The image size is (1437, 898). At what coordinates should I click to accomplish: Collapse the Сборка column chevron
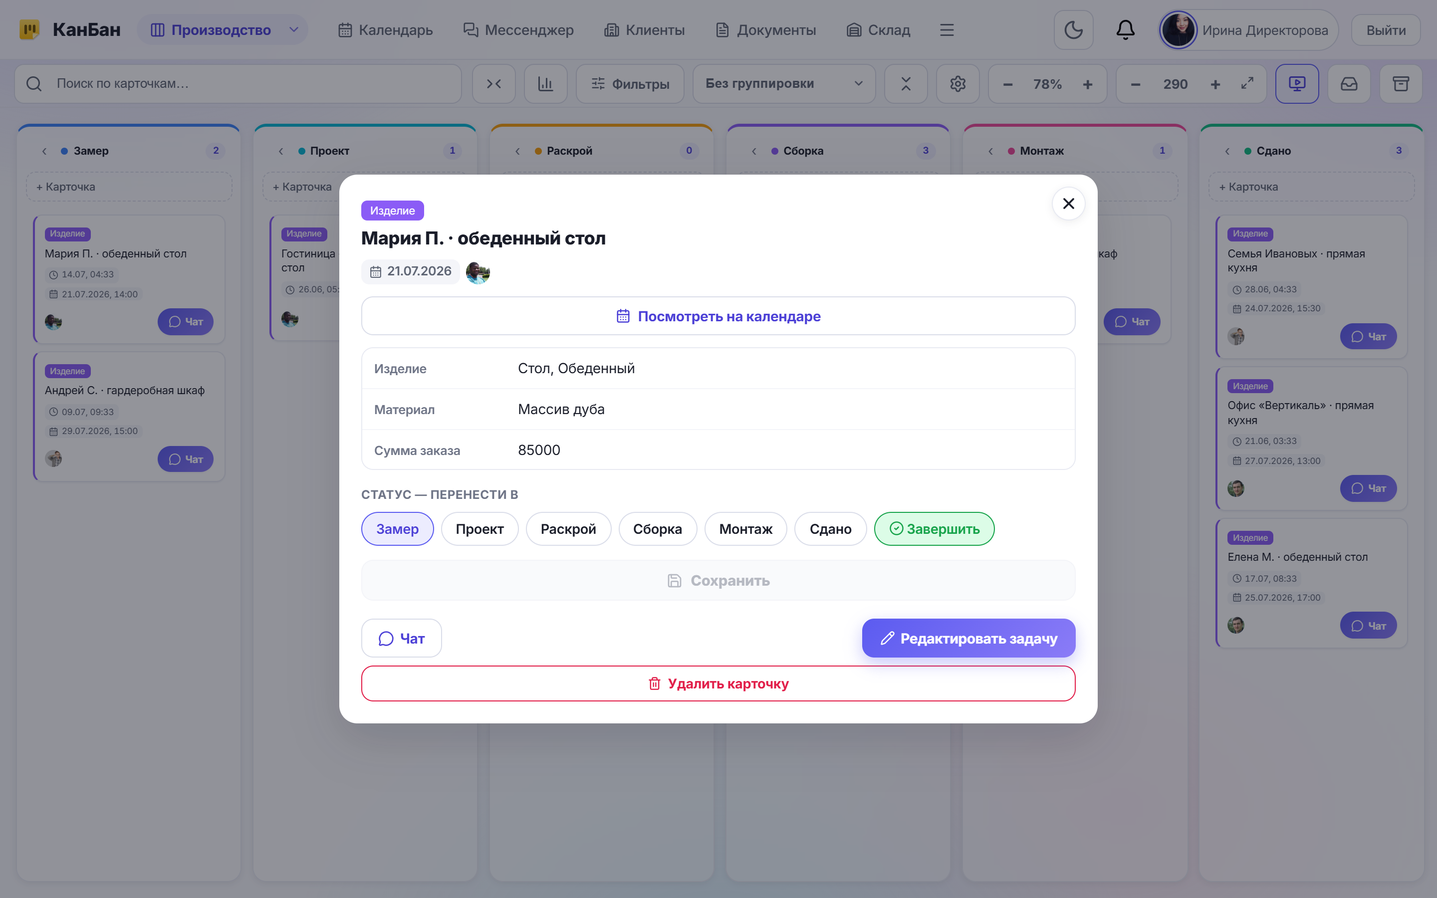click(754, 151)
